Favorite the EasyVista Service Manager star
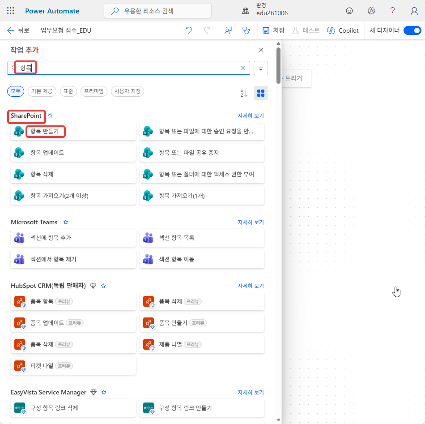Viewport: 425px width, 424px height. click(103, 392)
